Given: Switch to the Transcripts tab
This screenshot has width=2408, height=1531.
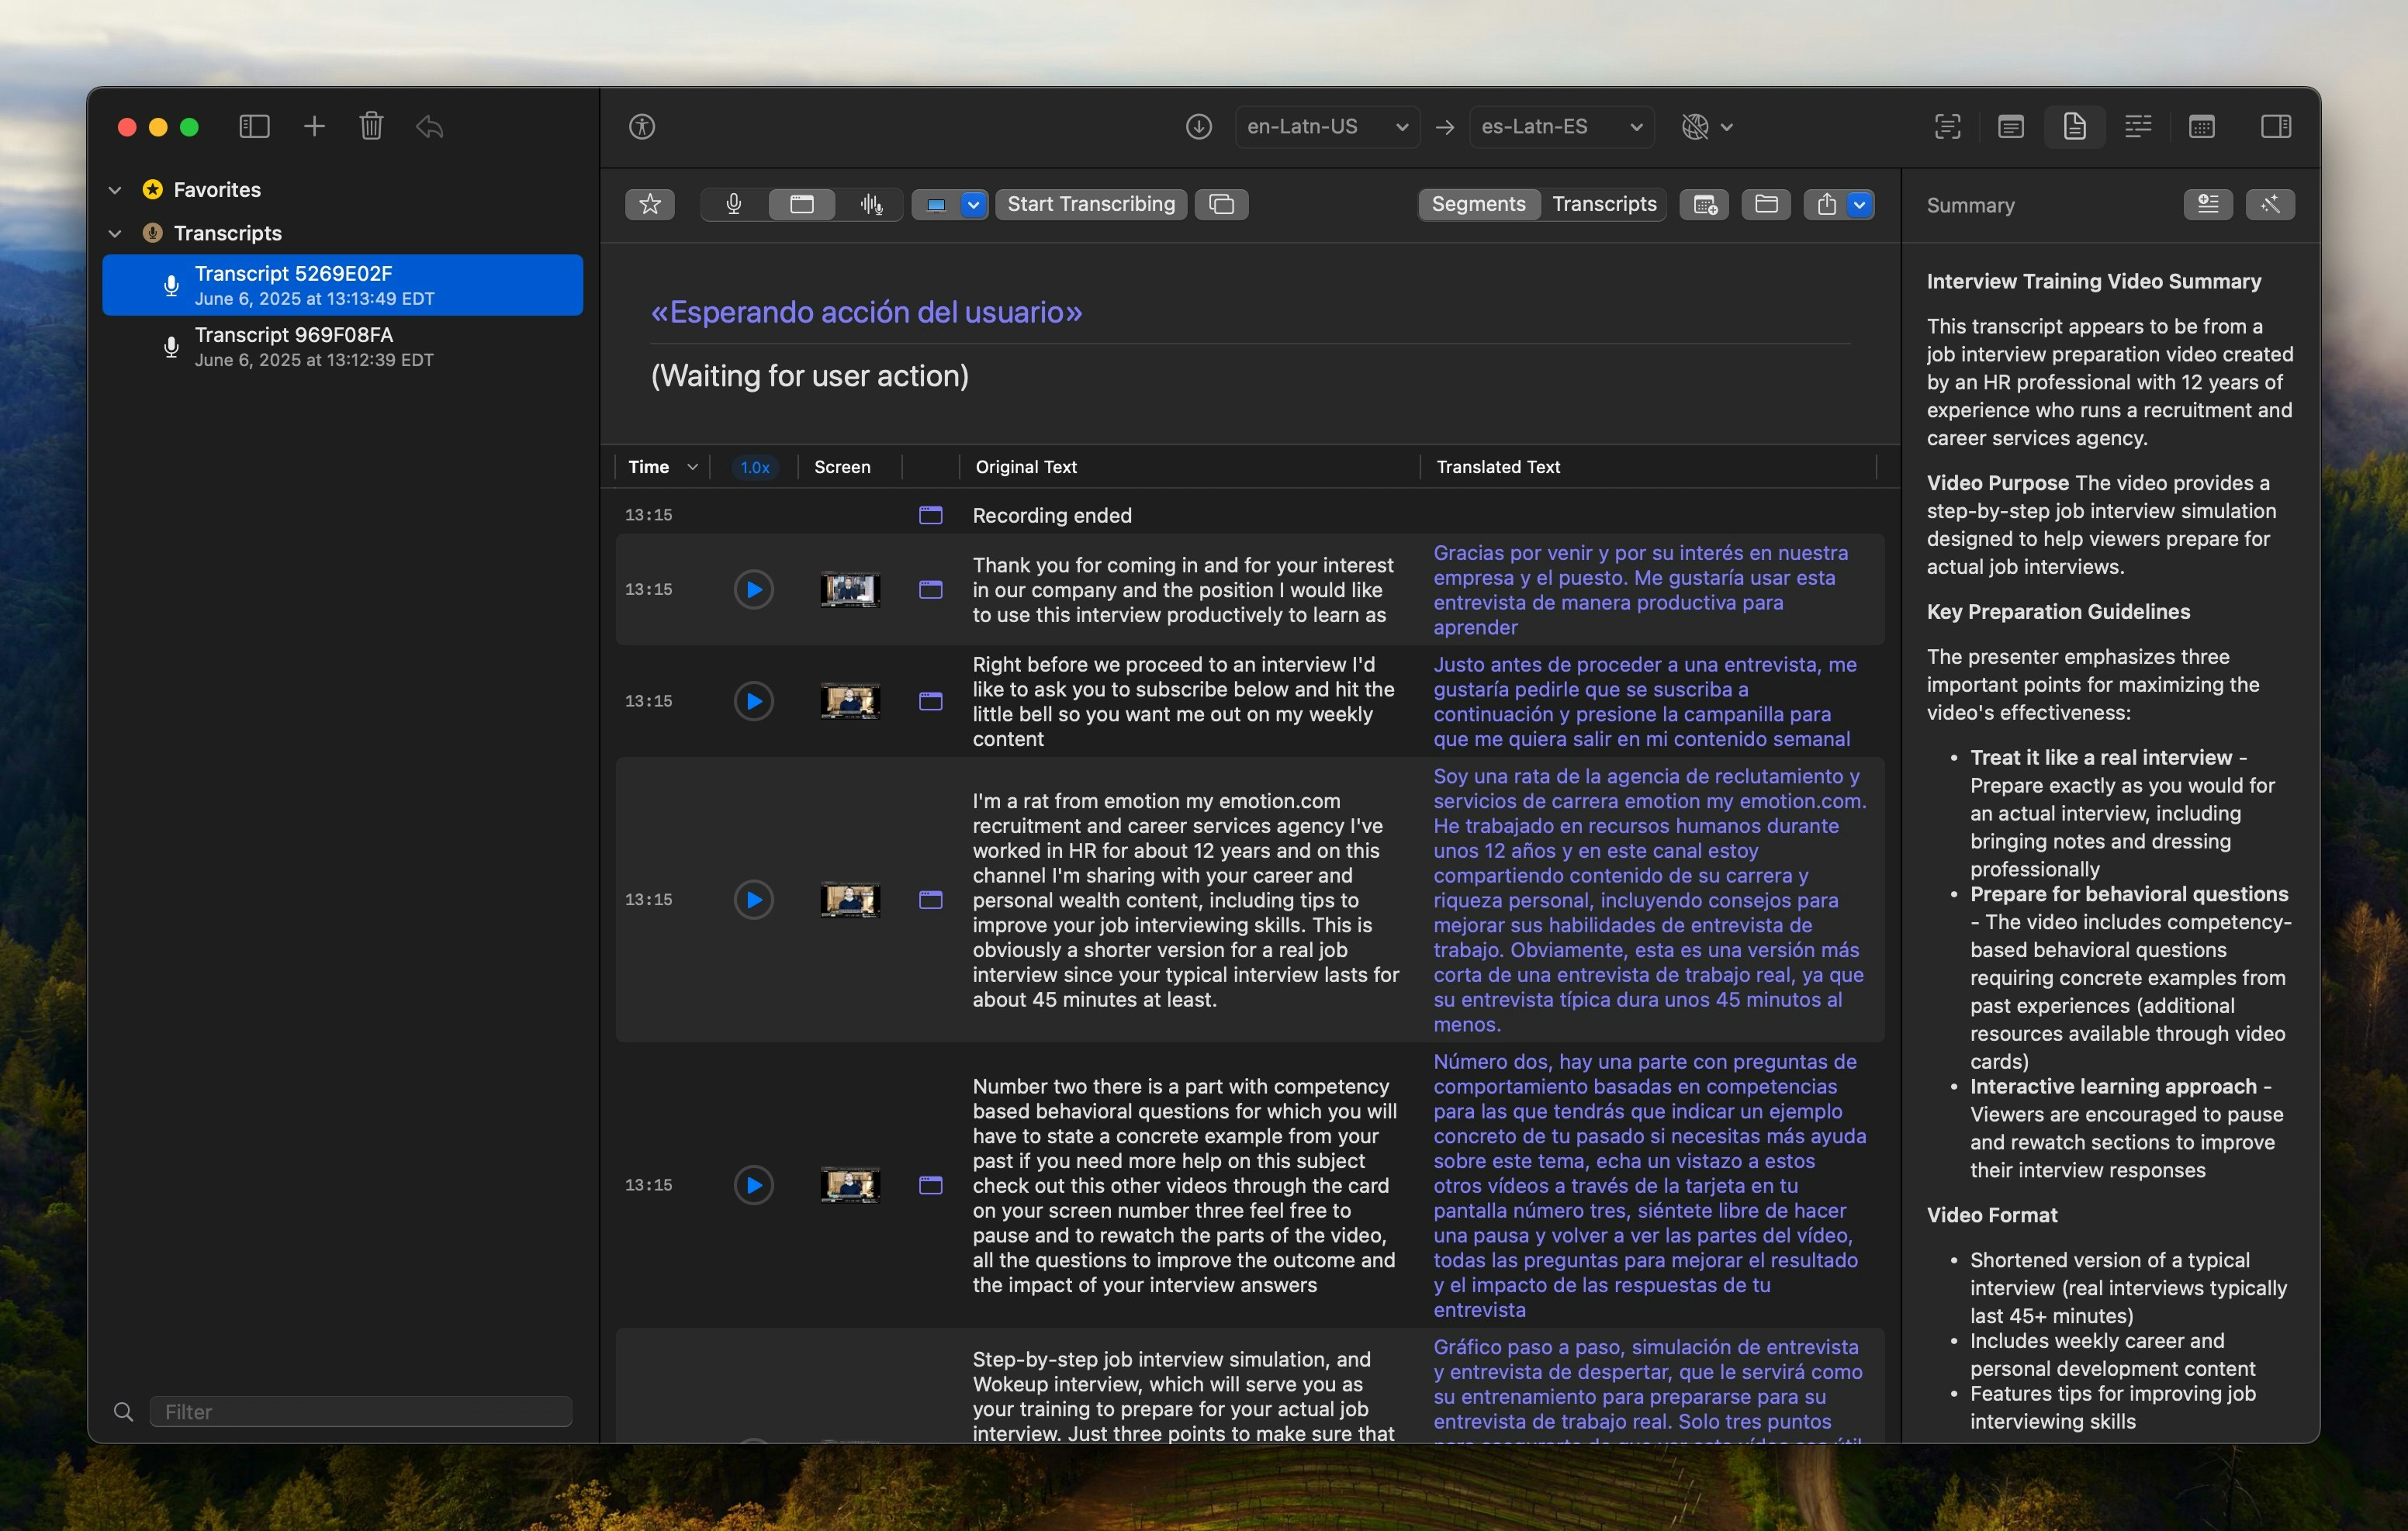Looking at the screenshot, I should pos(1604,204).
